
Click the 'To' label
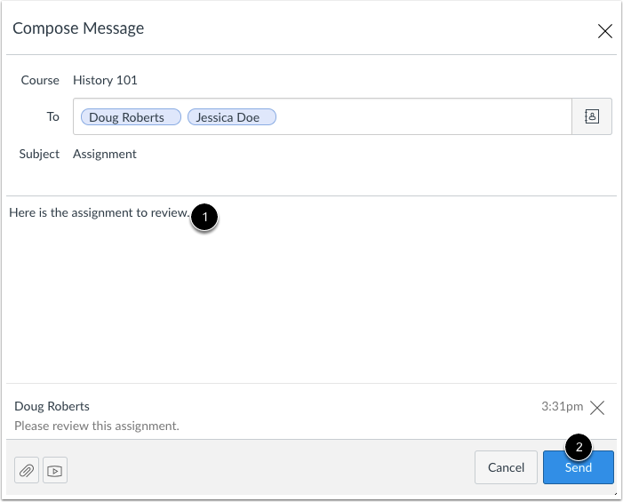pos(52,116)
